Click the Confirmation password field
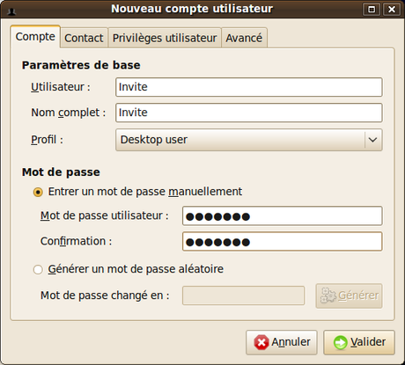This screenshot has width=405, height=365. pos(283,242)
